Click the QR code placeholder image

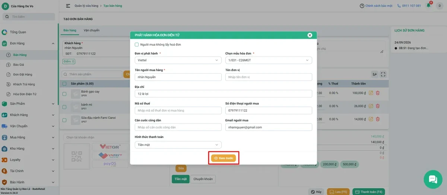(x=77, y=156)
